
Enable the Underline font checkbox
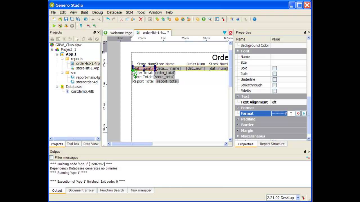click(274, 79)
